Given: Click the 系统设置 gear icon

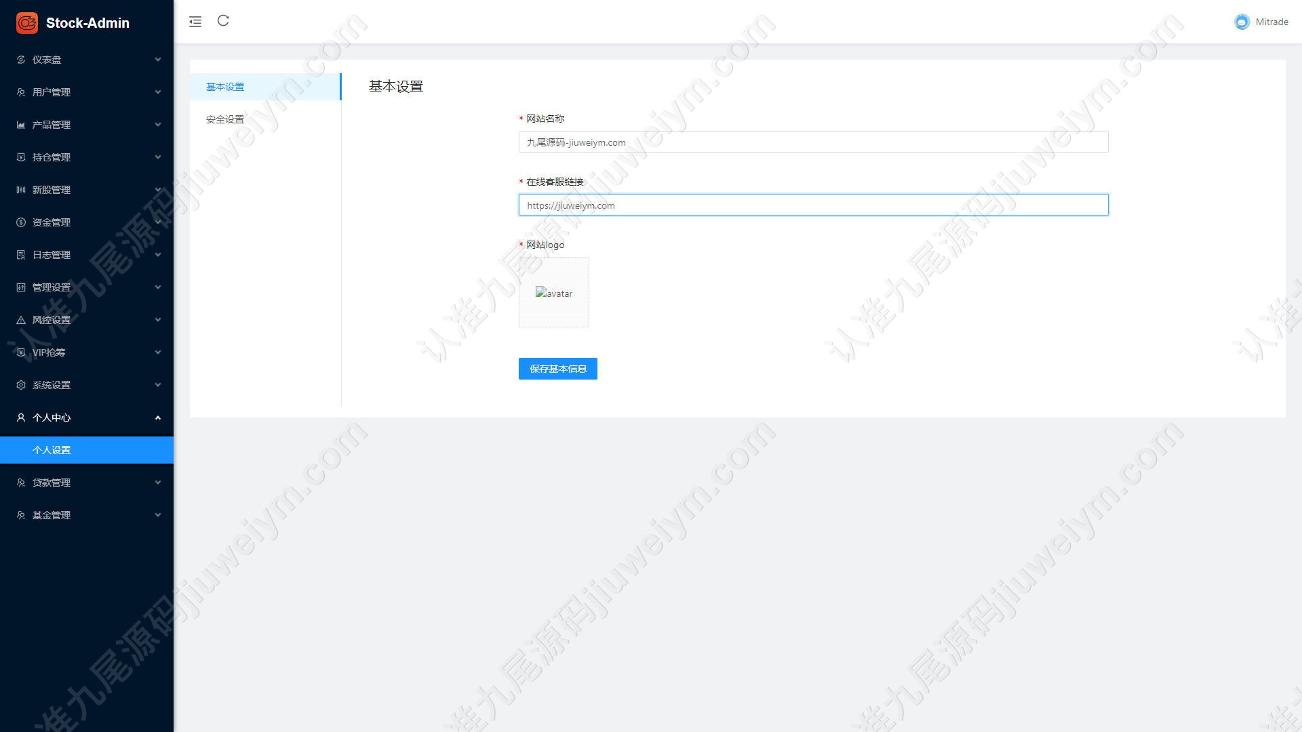Looking at the screenshot, I should click(x=21, y=385).
